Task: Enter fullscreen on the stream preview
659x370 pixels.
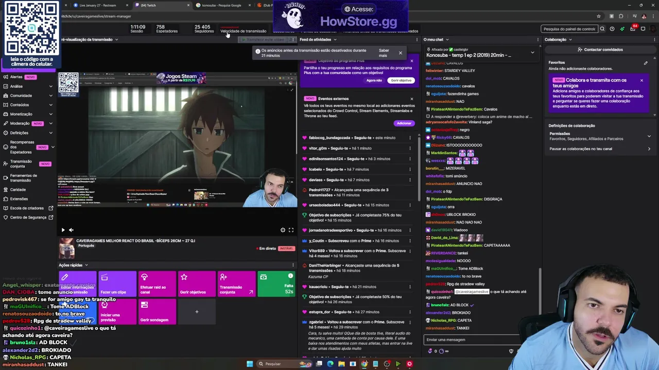Action: (291, 230)
